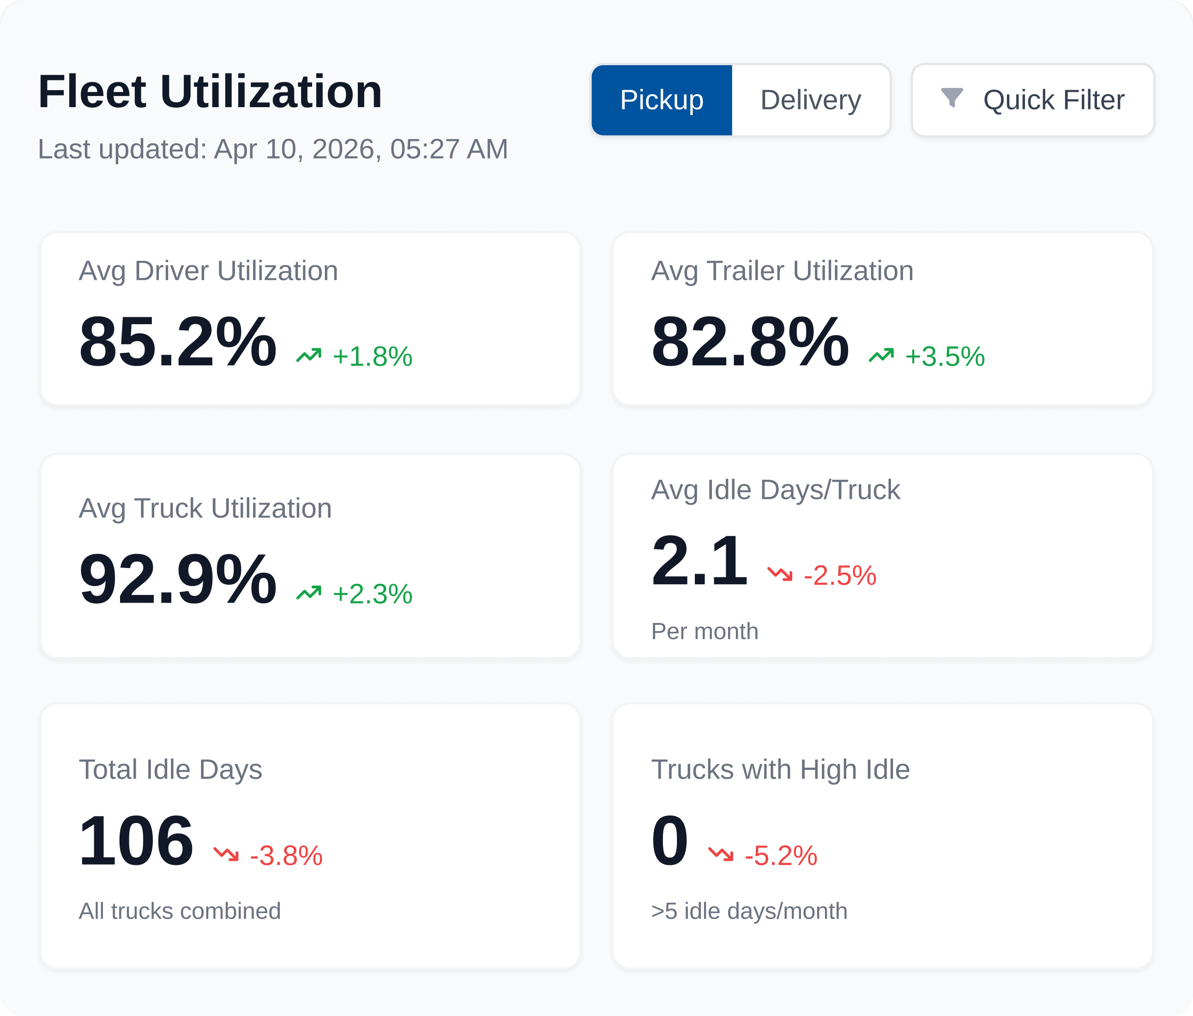Click the +3.5% change text
The height and width of the screenshot is (1016, 1193).
point(945,357)
